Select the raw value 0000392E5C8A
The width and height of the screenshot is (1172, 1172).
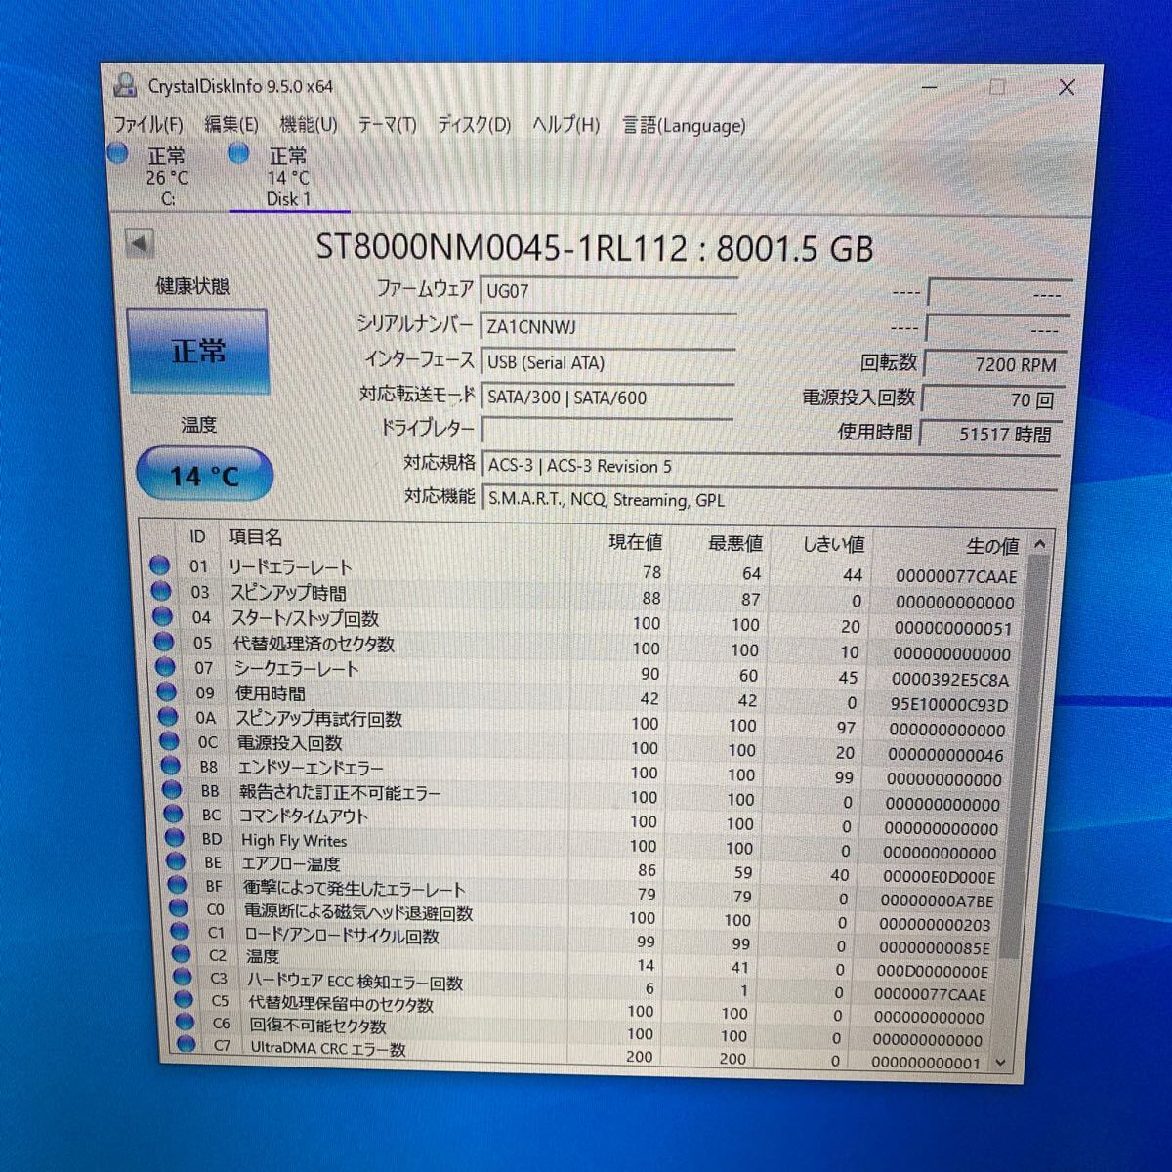(950, 679)
